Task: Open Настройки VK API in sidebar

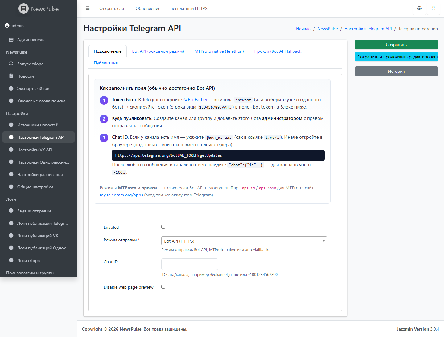Action: tap(35, 150)
